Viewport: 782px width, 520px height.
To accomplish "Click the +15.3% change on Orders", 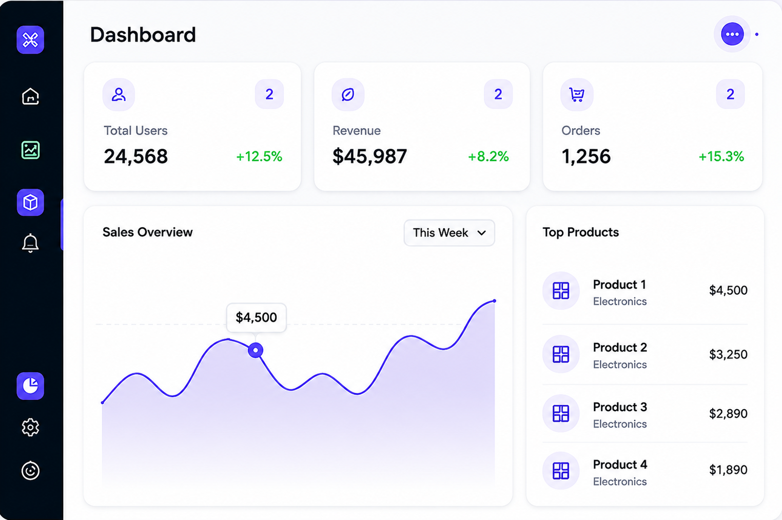I will coord(721,156).
